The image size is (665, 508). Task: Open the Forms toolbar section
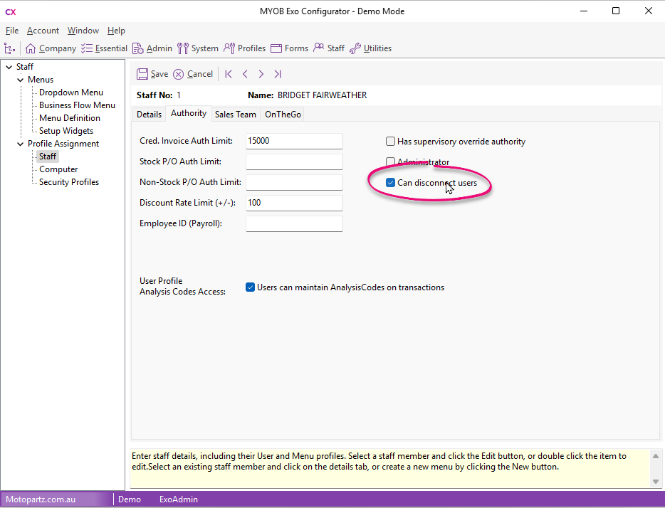[290, 48]
